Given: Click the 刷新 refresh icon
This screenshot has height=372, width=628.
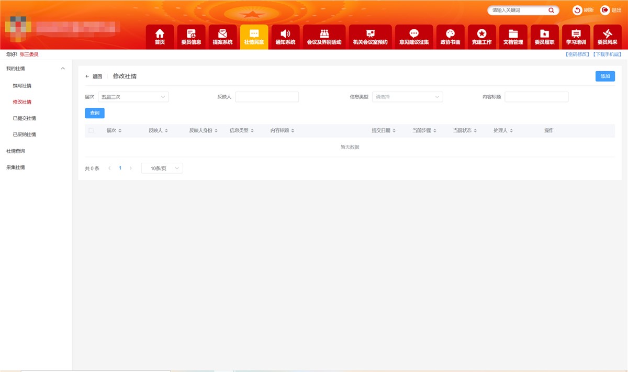Looking at the screenshot, I should 577,10.
